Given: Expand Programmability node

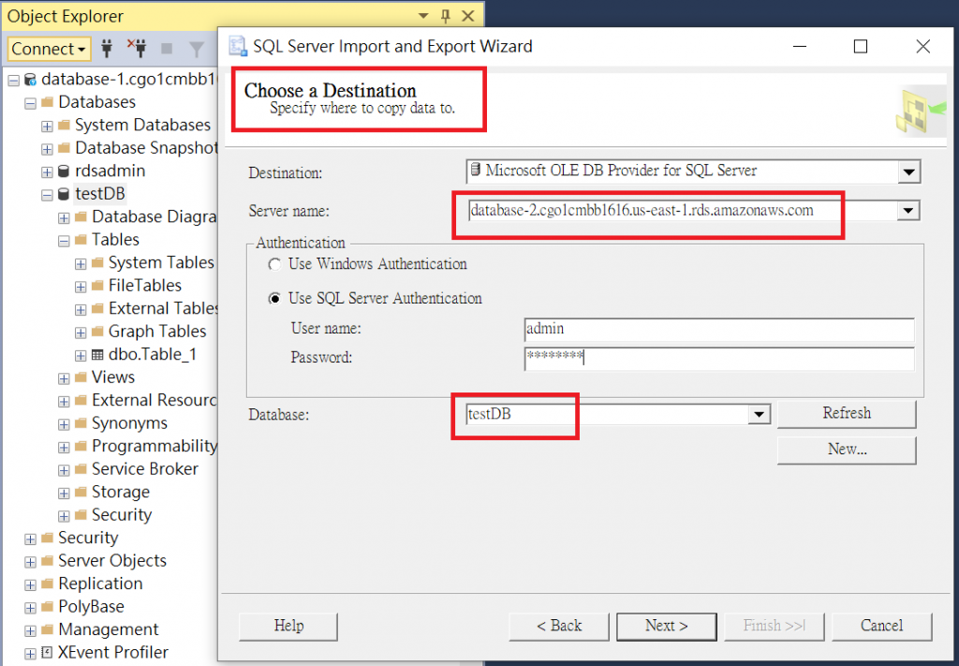Looking at the screenshot, I should point(64,448).
